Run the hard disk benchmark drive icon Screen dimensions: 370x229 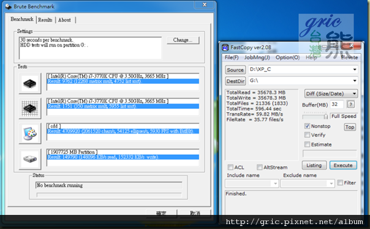(x=30, y=159)
